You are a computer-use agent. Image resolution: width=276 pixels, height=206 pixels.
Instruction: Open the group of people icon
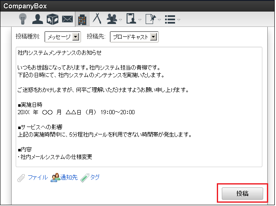[112, 19]
